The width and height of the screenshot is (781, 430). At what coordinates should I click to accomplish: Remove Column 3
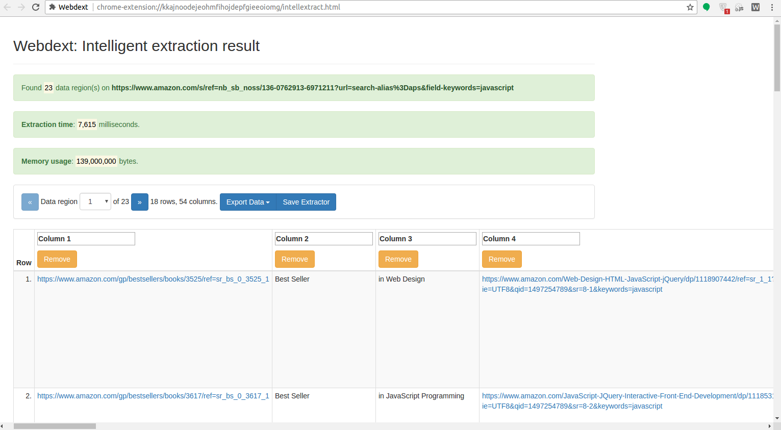[398, 259]
